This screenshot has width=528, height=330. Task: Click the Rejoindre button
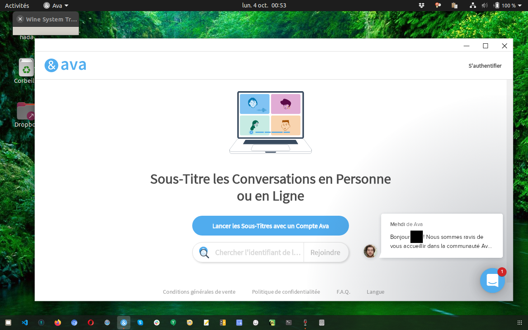coord(325,252)
